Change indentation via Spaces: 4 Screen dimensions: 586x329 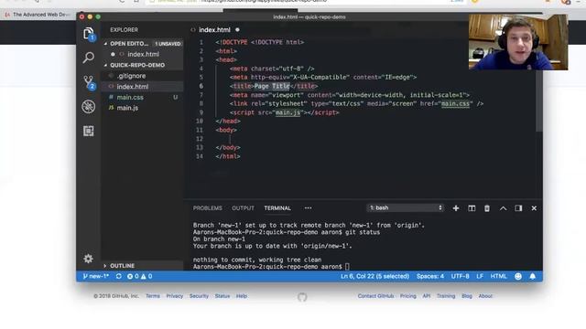[430, 276]
